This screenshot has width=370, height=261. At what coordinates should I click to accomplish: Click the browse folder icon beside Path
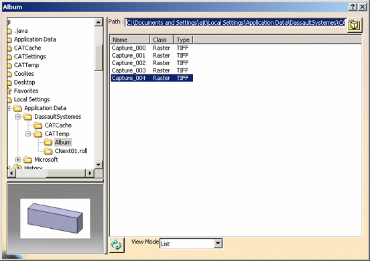coord(355,25)
